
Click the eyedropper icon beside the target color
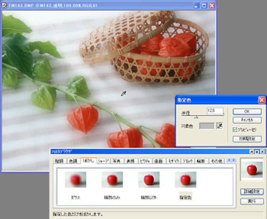220,126
